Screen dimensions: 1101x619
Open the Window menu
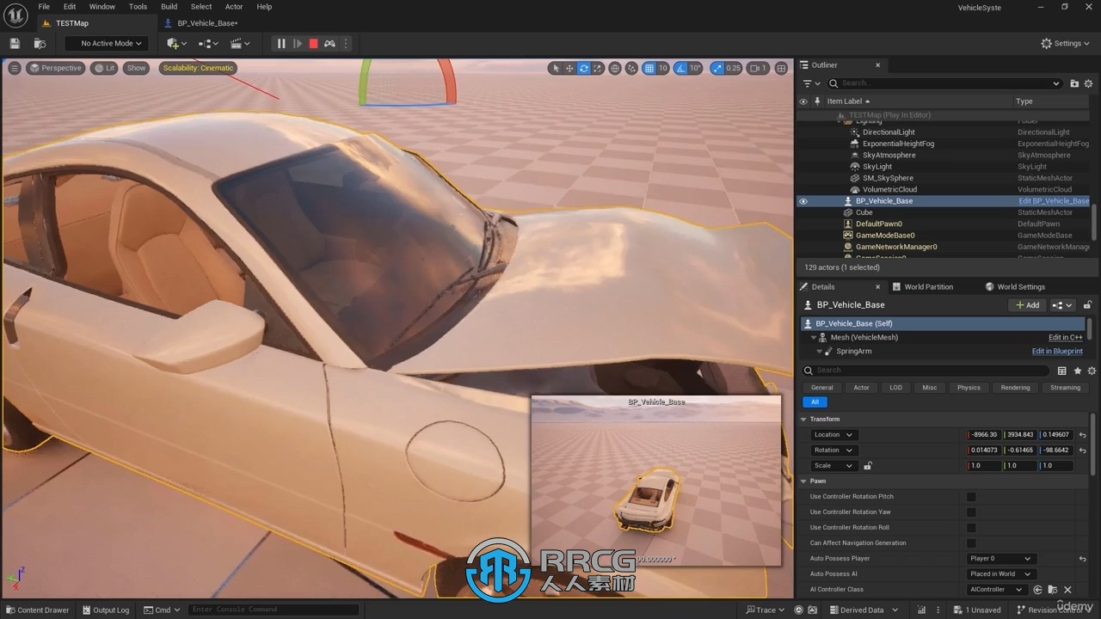pyautogui.click(x=101, y=7)
